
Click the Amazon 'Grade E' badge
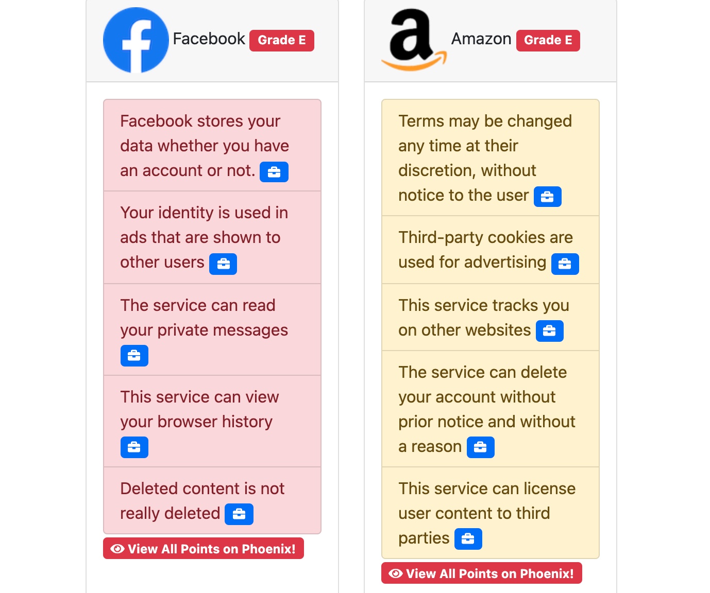(548, 41)
